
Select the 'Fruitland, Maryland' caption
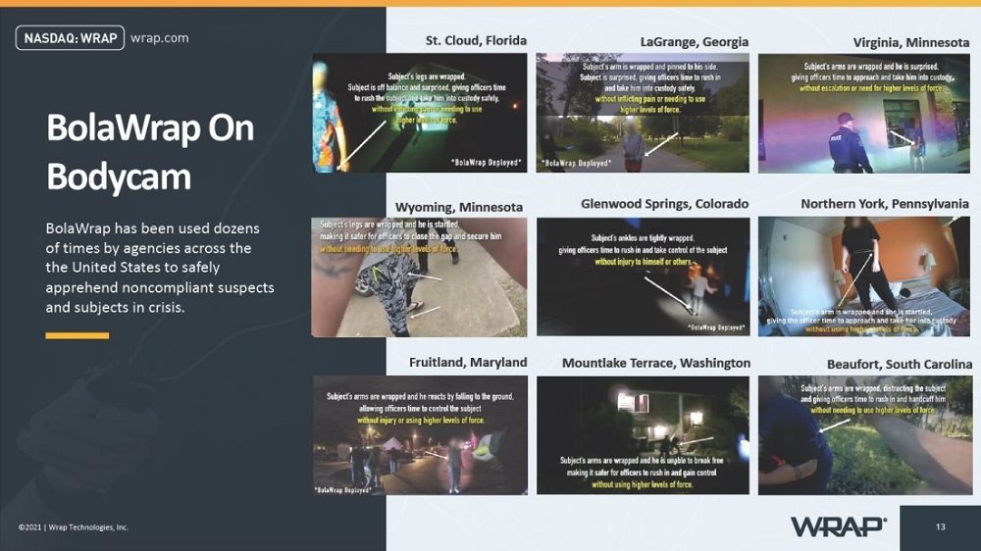468,362
